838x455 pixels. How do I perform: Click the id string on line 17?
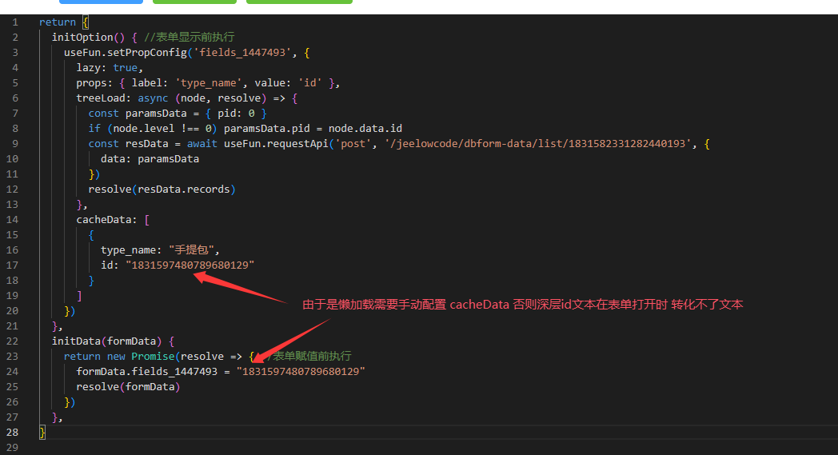(x=190, y=265)
